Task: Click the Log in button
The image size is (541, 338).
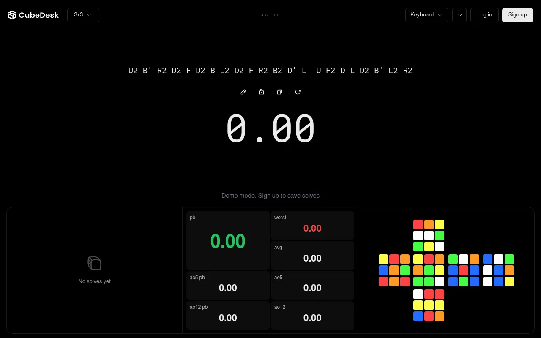Action: pyautogui.click(x=484, y=15)
